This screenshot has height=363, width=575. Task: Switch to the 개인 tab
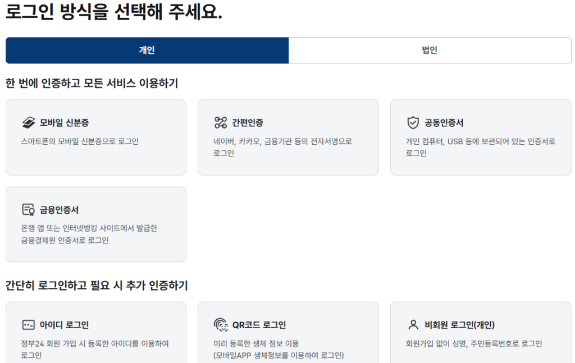tap(147, 50)
